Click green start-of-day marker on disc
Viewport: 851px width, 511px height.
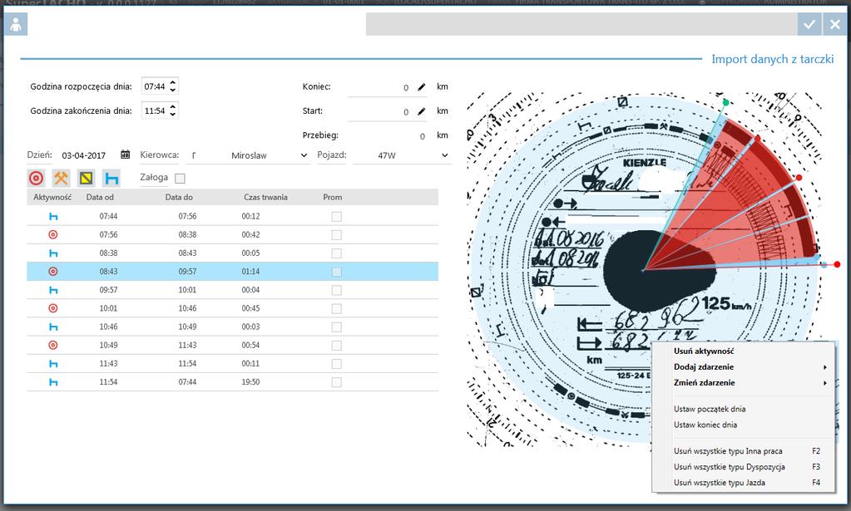tap(725, 102)
